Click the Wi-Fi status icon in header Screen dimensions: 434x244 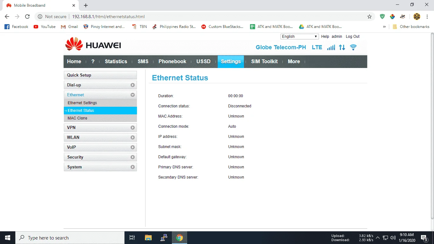pyautogui.click(x=353, y=47)
